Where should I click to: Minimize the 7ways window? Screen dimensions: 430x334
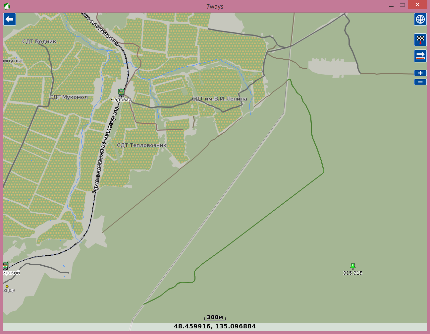(392, 5)
